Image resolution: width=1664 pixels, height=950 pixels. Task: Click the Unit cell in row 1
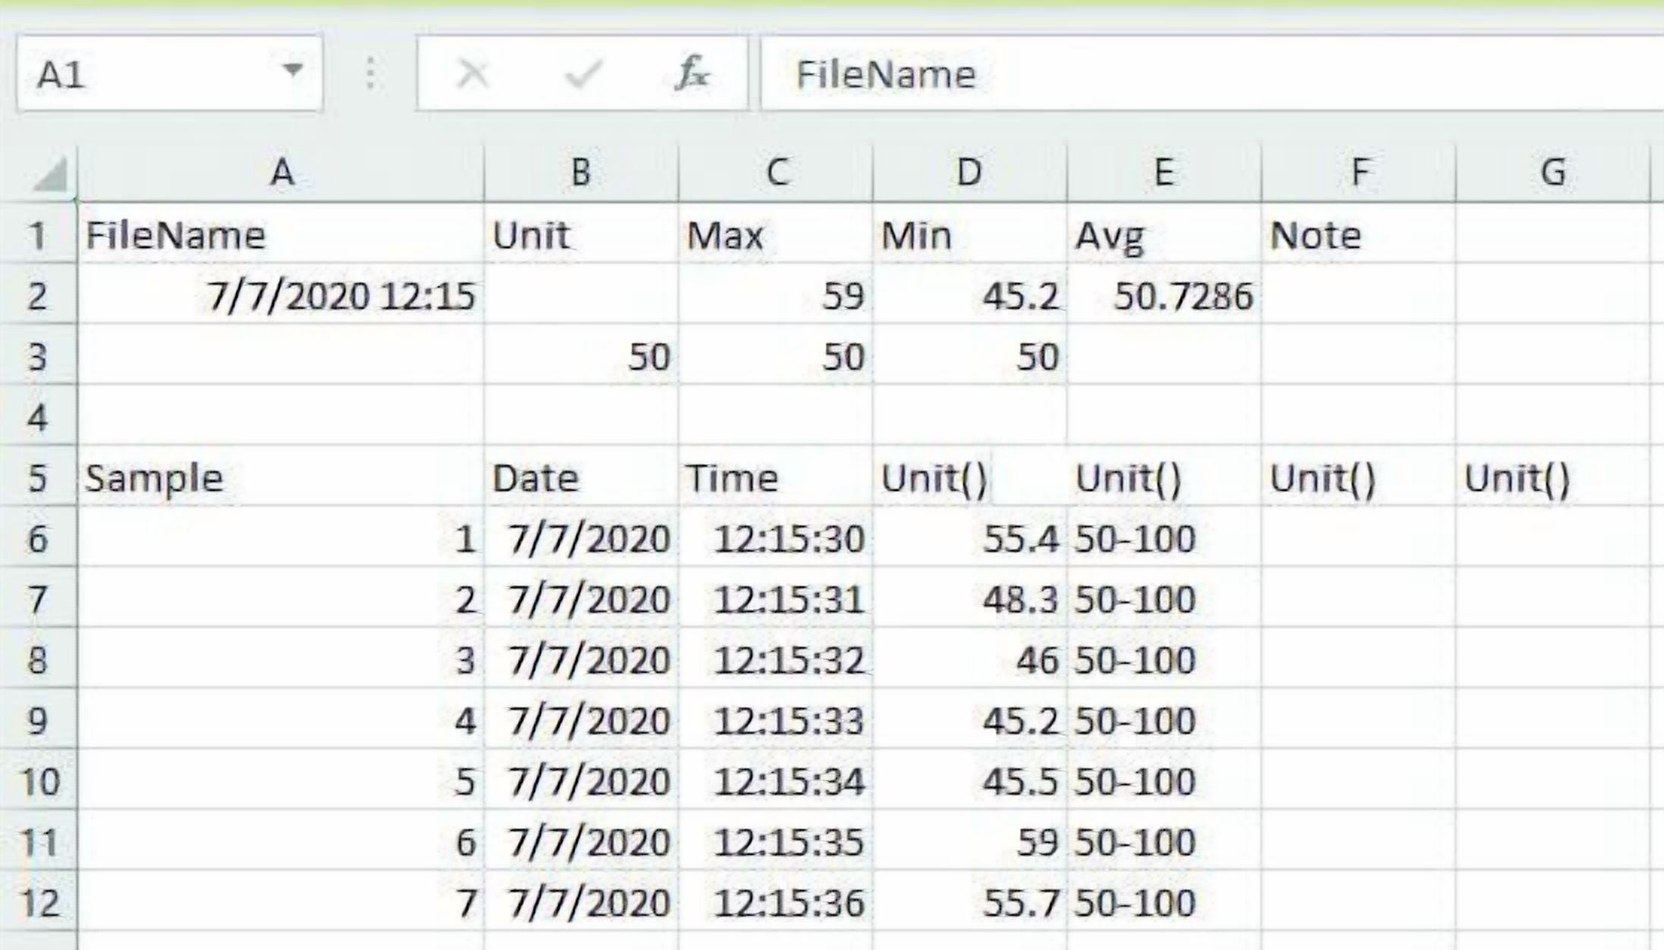[x=581, y=234]
